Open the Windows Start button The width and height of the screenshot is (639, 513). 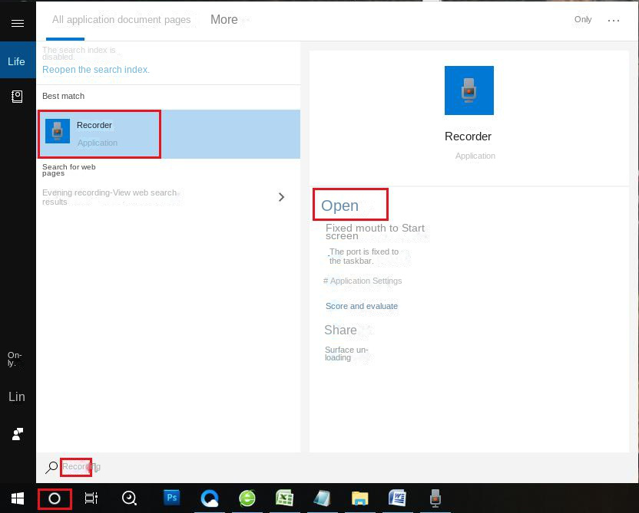pyautogui.click(x=18, y=498)
